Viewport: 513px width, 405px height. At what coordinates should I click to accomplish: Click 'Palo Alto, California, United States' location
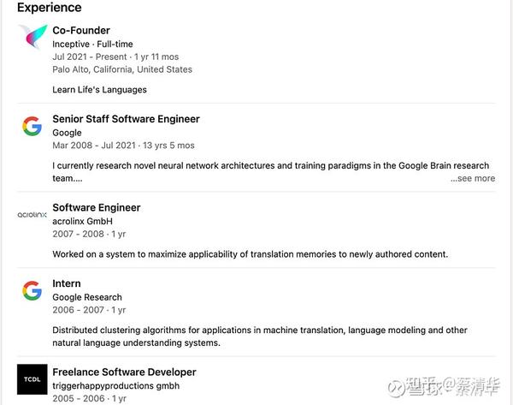click(122, 69)
